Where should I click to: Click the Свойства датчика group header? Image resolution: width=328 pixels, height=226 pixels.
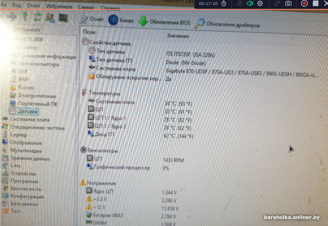[x=106, y=43]
